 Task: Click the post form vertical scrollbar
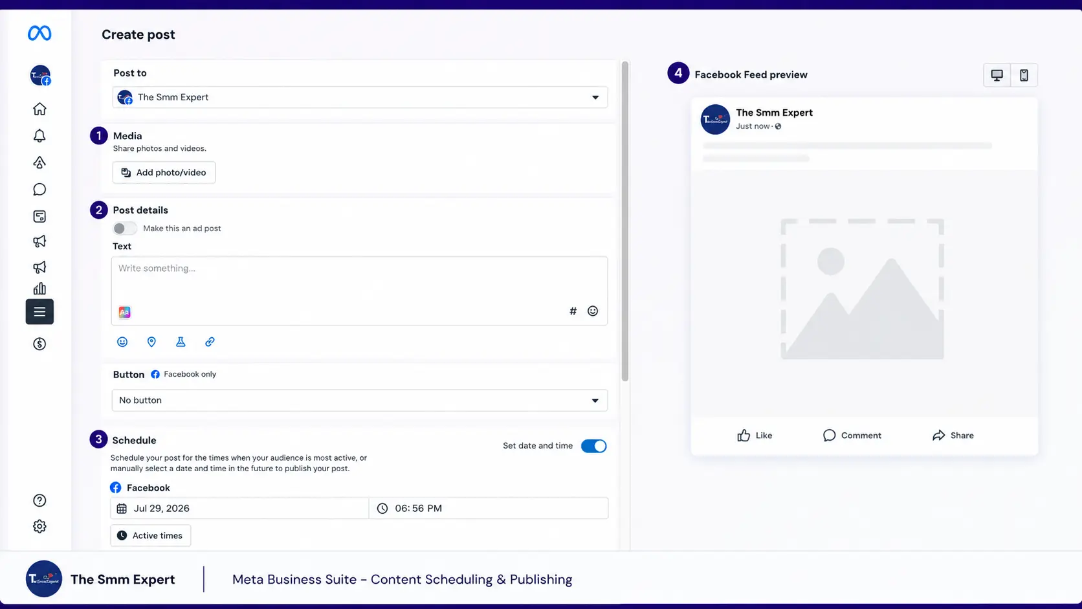pyautogui.click(x=625, y=221)
